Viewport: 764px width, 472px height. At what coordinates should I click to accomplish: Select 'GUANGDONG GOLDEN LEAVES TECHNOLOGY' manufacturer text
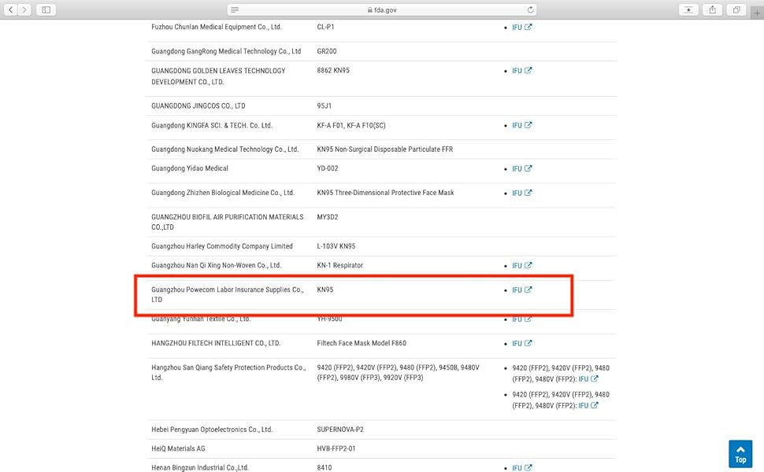pos(218,71)
